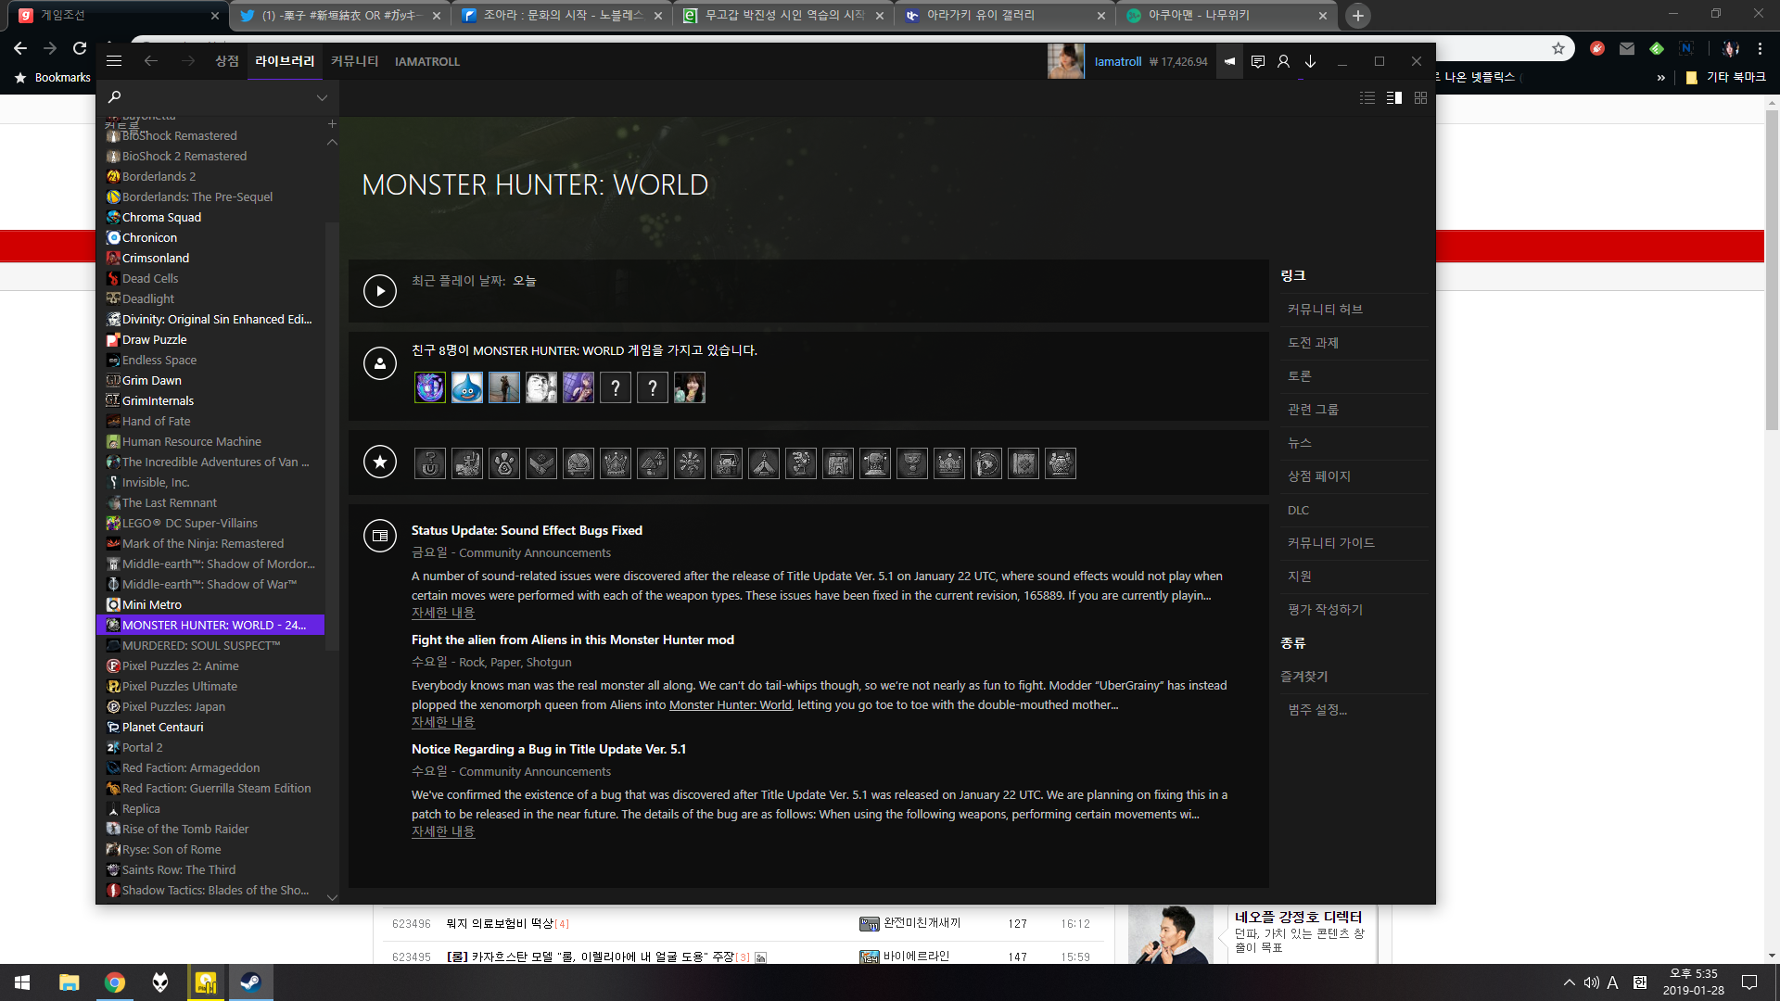Open the 커뮤니티 community tab
The image size is (1780, 1001).
click(354, 61)
